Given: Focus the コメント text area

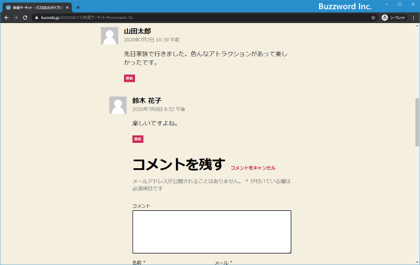Looking at the screenshot, I should 211,232.
